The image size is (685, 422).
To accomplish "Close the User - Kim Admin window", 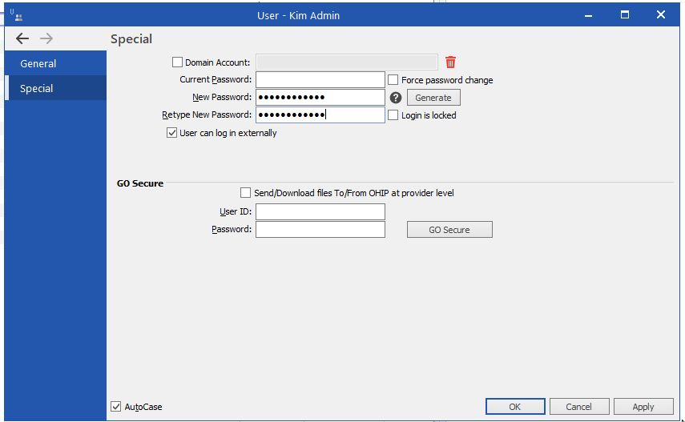I will point(660,15).
